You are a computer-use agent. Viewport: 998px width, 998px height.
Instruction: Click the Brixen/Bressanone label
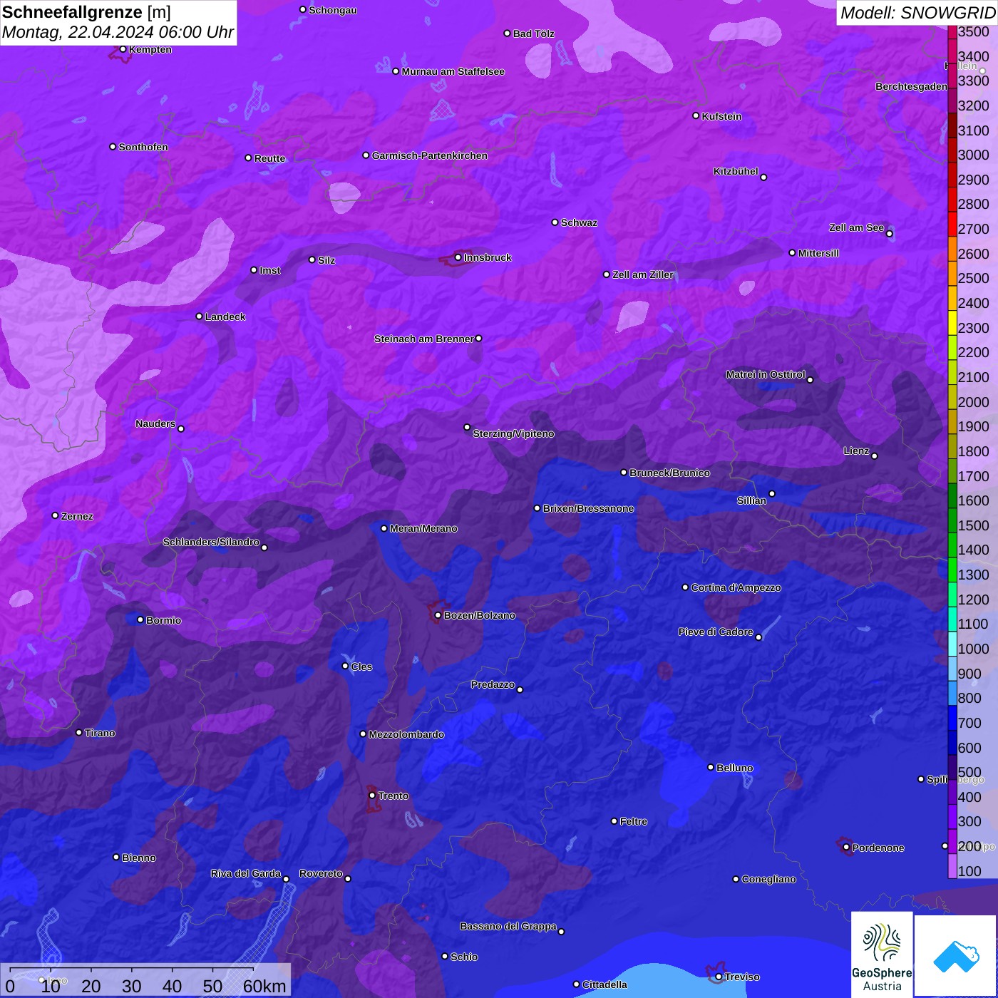[588, 508]
